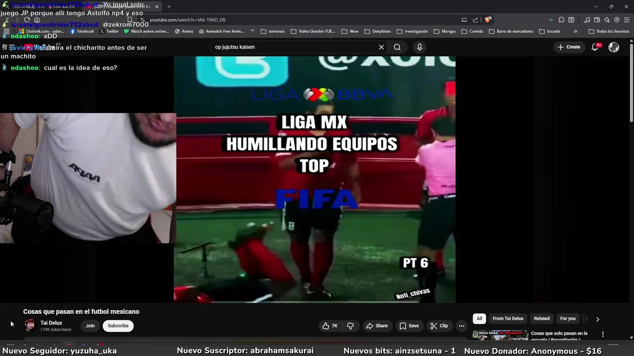Open the Outlook.com bookmark
Image resolution: width=634 pixels, height=356 pixels.
pos(42,31)
